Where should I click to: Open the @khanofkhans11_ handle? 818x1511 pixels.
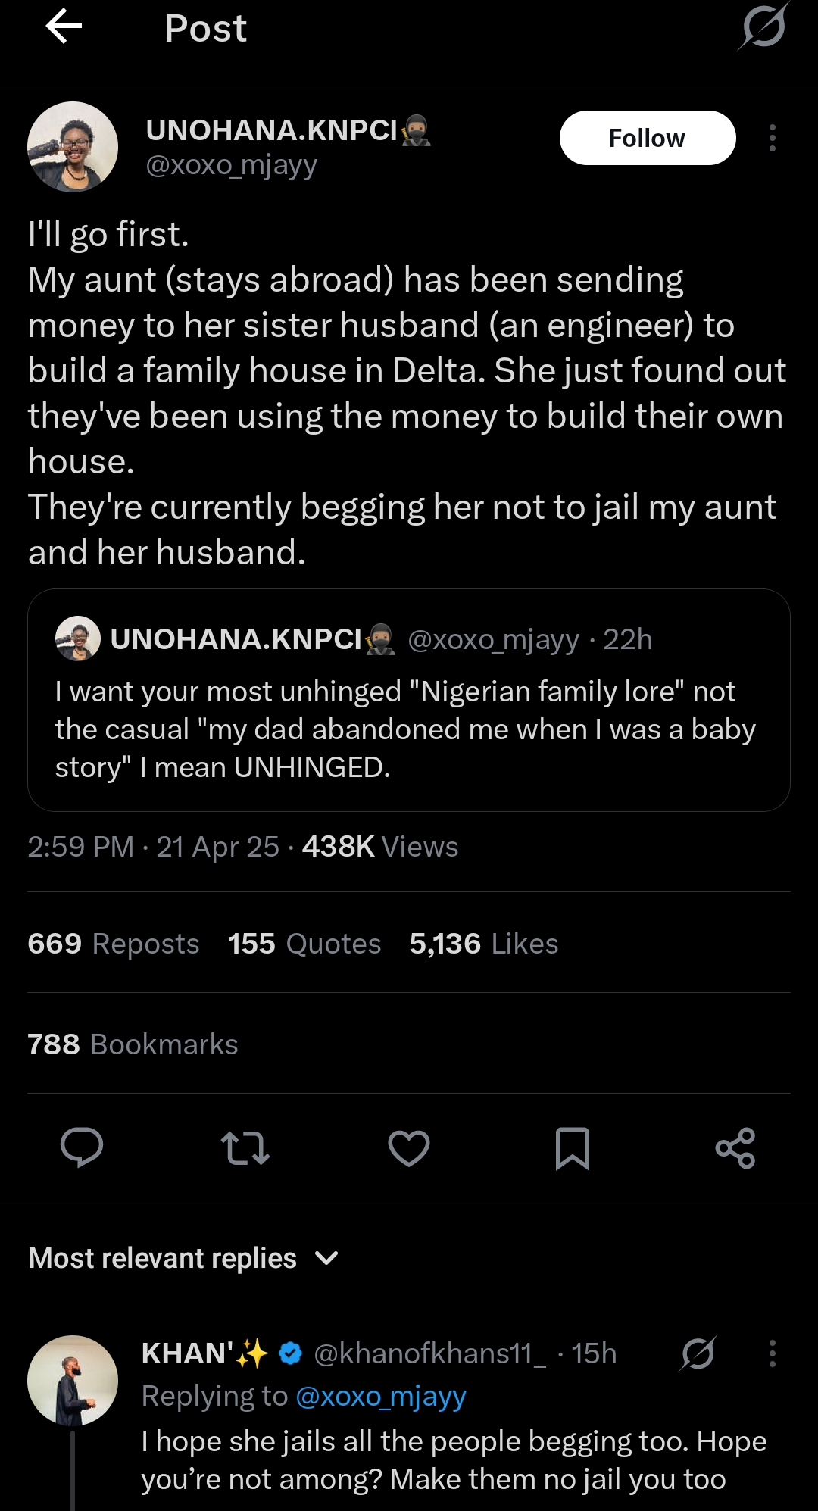(429, 1353)
